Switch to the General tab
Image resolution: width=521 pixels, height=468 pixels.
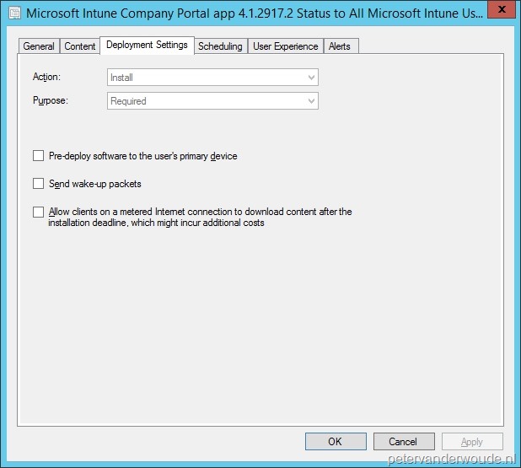(x=39, y=46)
